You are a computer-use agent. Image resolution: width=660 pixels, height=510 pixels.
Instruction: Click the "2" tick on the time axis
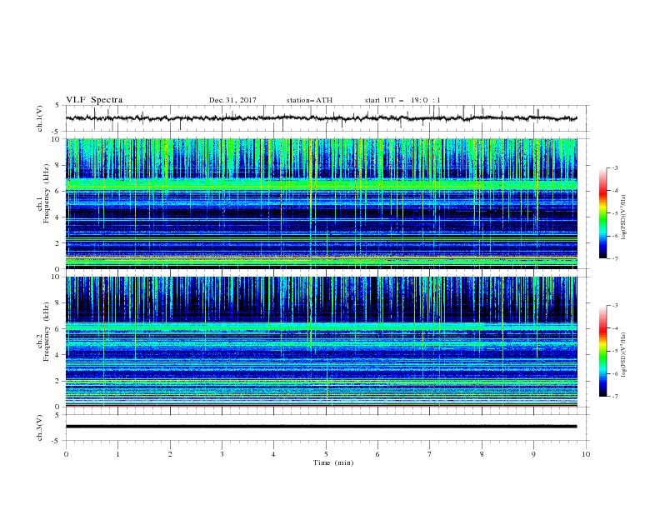pyautogui.click(x=170, y=454)
